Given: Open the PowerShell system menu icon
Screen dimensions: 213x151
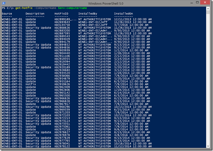Looking at the screenshot, I should tap(4, 3).
